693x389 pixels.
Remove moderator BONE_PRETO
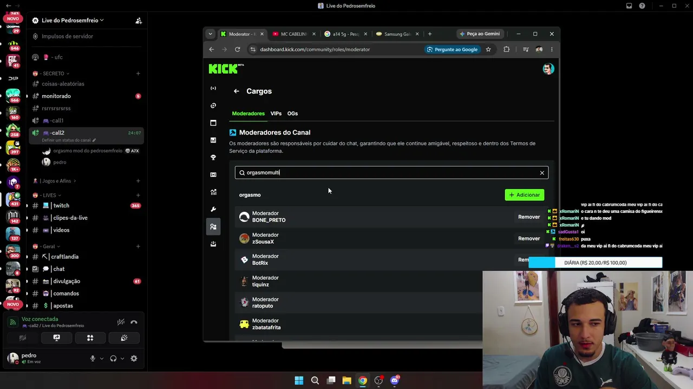529,217
